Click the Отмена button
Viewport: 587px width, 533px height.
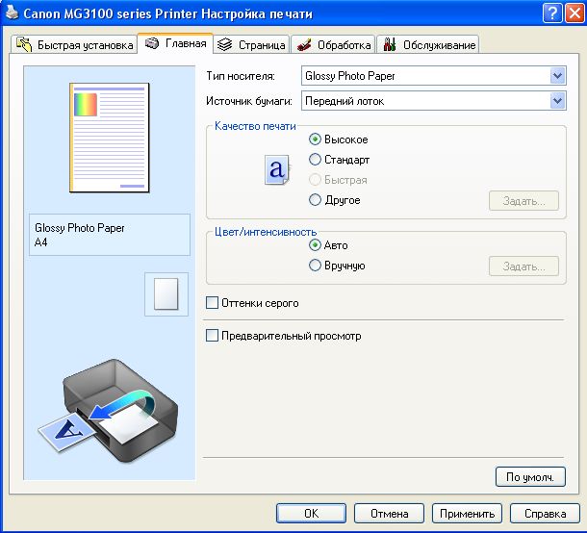click(389, 513)
